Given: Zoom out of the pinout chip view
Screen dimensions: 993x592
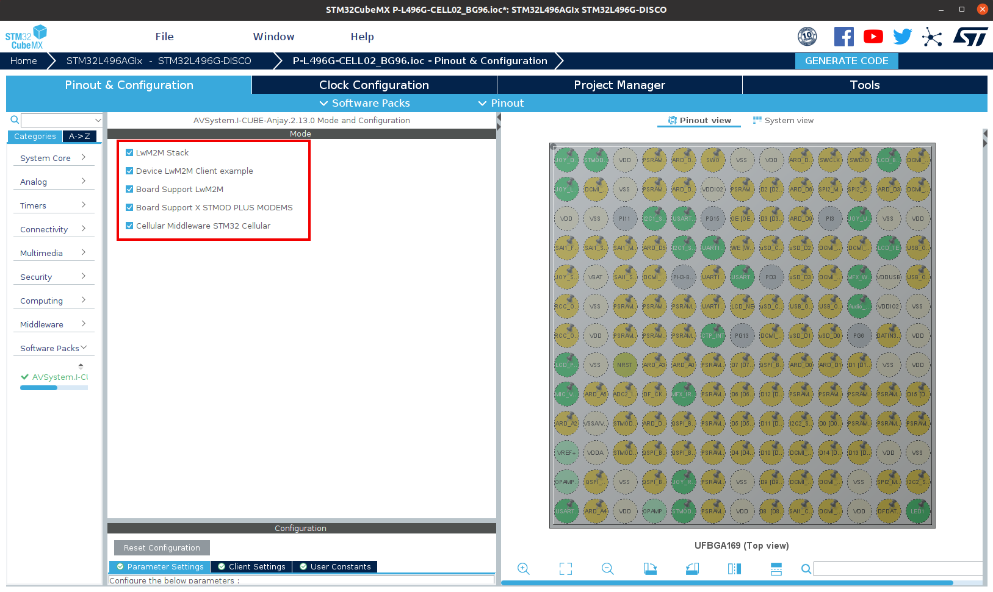Looking at the screenshot, I should tap(607, 569).
